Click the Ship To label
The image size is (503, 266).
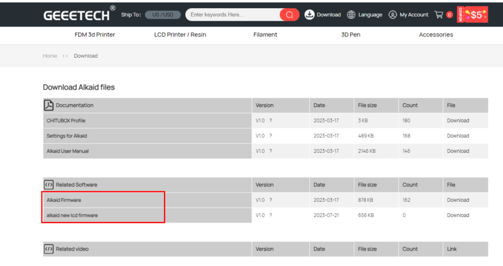(131, 14)
